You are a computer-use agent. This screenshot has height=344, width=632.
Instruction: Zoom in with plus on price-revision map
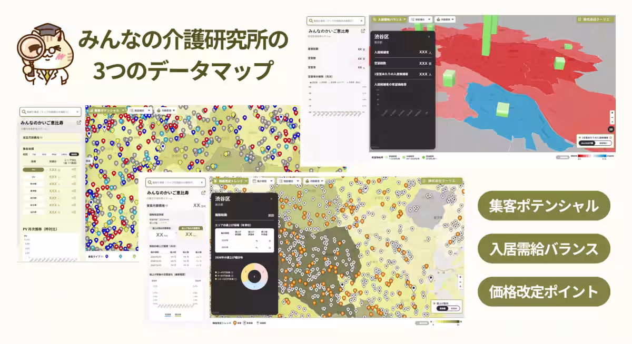click(460, 277)
